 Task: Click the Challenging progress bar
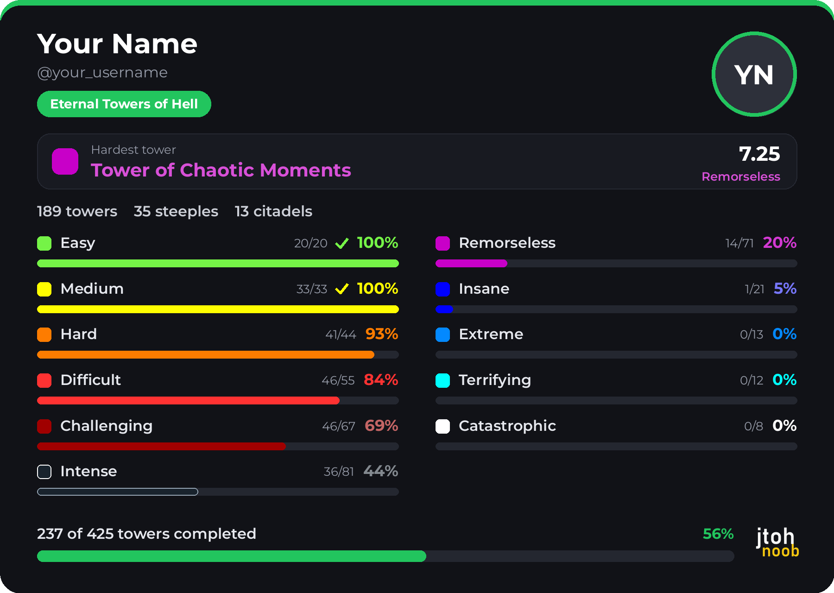[218, 446]
